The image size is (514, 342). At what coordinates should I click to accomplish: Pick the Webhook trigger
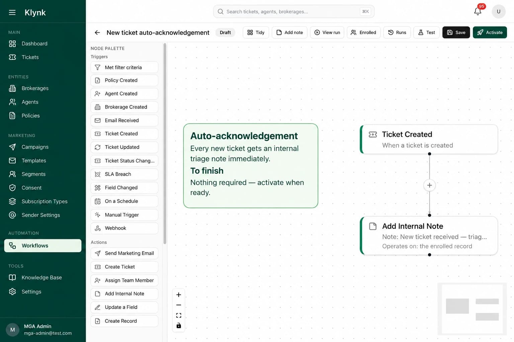coord(124,228)
